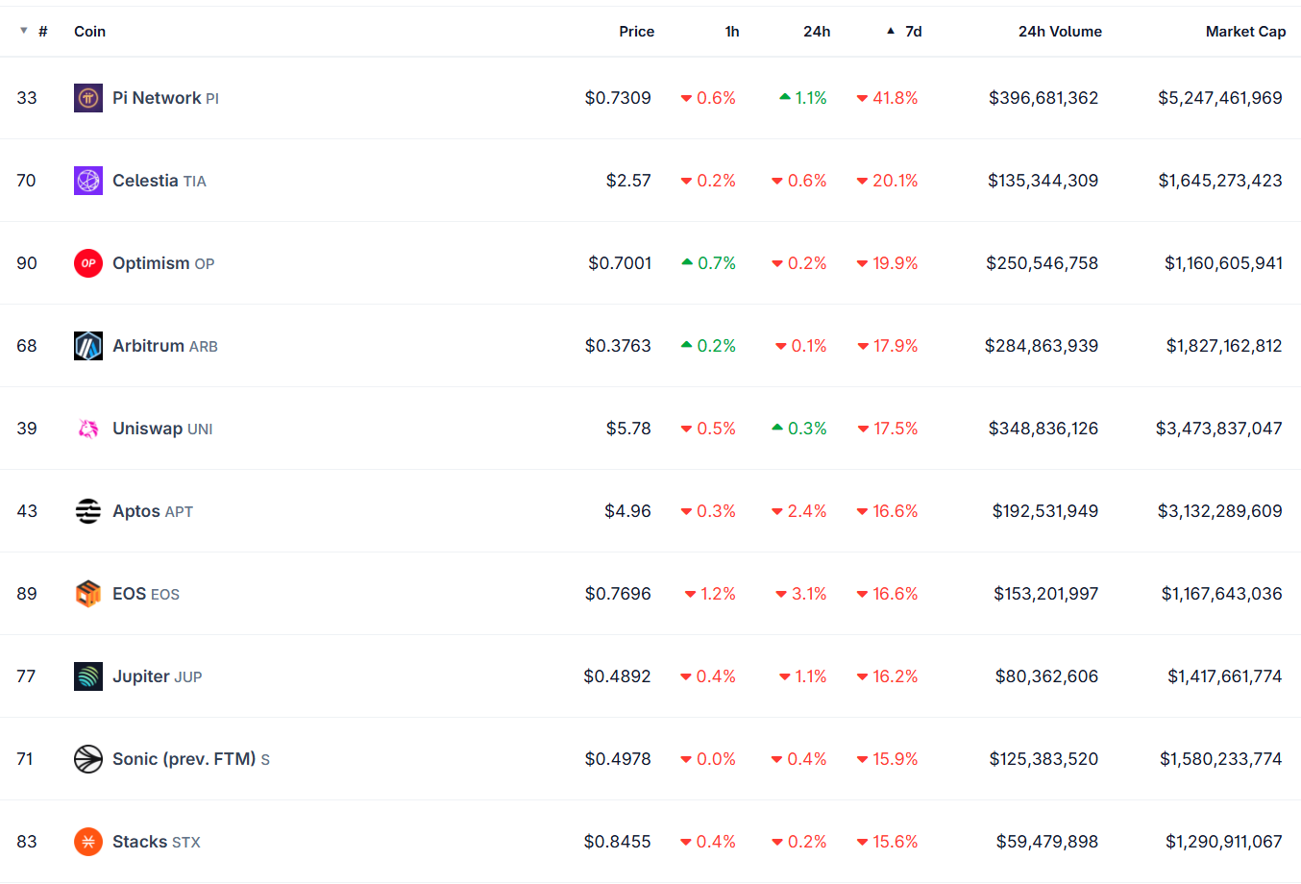1301x884 pixels.
Task: Click Uniswap price $5.78
Action: (628, 429)
